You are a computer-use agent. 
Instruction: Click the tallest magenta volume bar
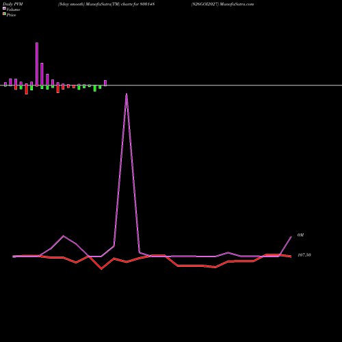[x=37, y=64]
